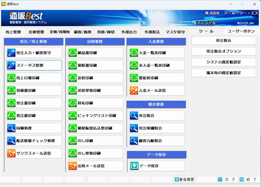Switch to the ユーザーボタン tab
Screen dimensions: 261x187
pos(241,31)
